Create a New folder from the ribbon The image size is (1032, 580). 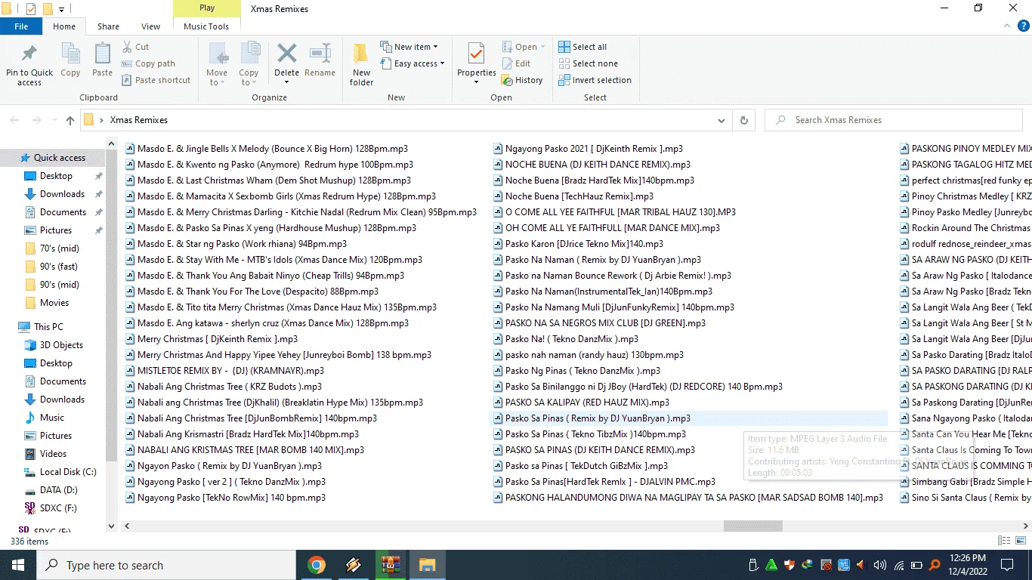point(361,64)
